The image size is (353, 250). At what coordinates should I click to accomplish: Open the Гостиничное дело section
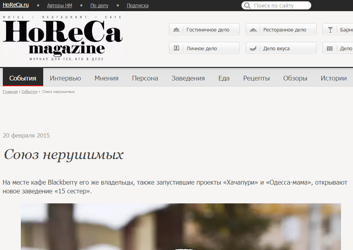(204, 30)
